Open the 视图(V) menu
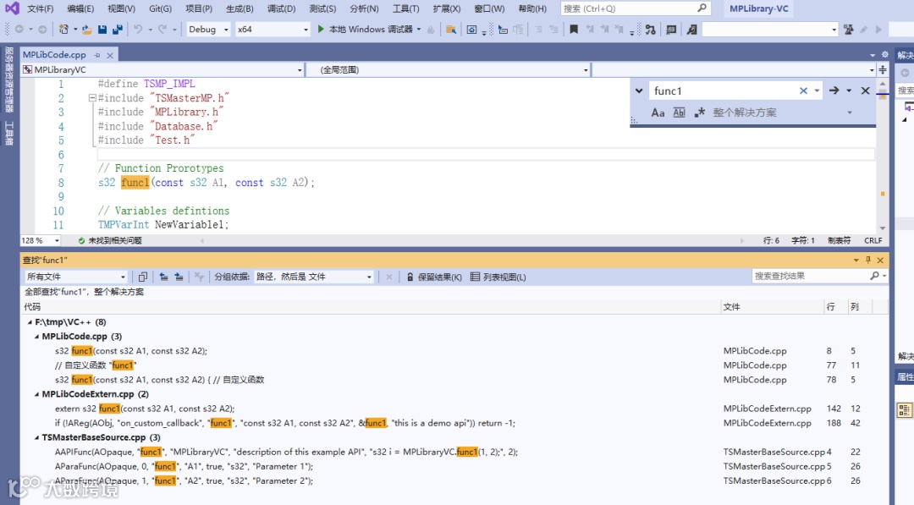The height and width of the screenshot is (505, 914). [x=121, y=8]
